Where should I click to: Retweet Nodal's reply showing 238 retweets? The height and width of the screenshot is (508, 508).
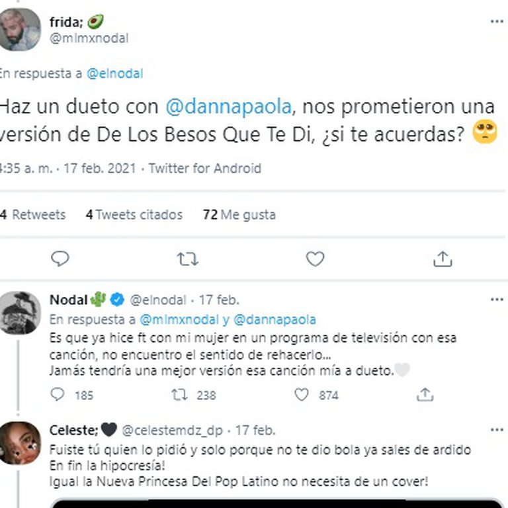(x=179, y=395)
